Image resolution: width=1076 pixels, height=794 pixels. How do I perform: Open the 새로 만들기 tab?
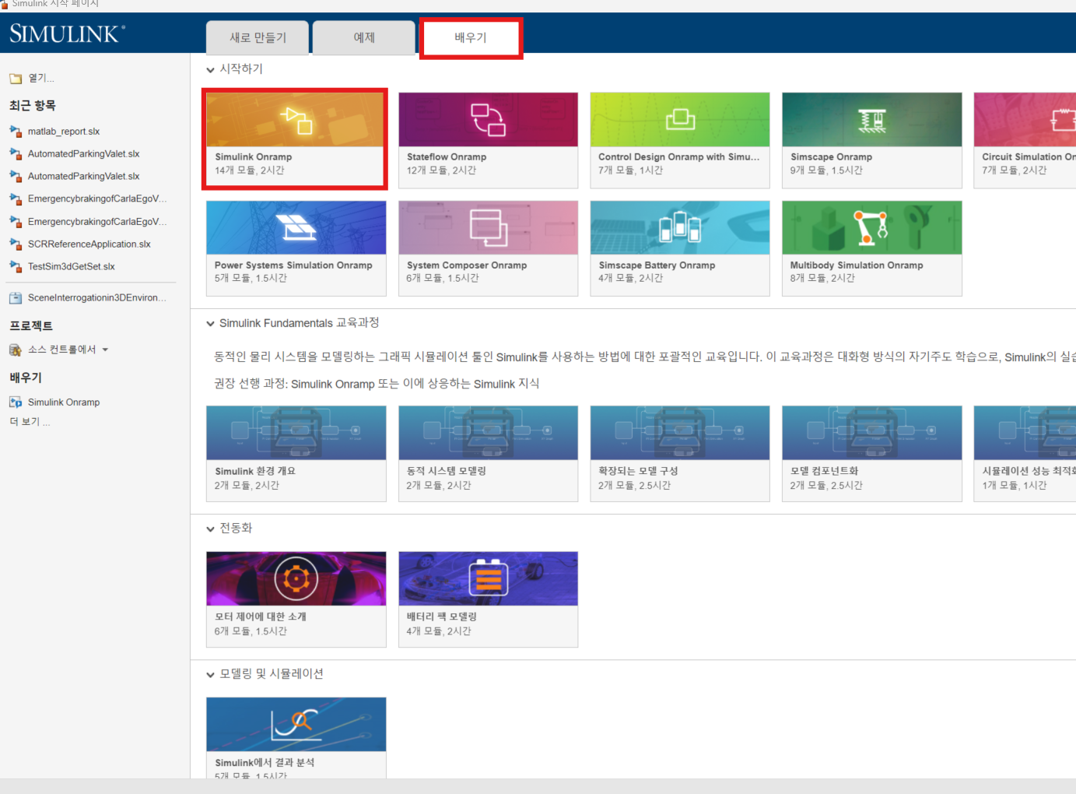258,37
